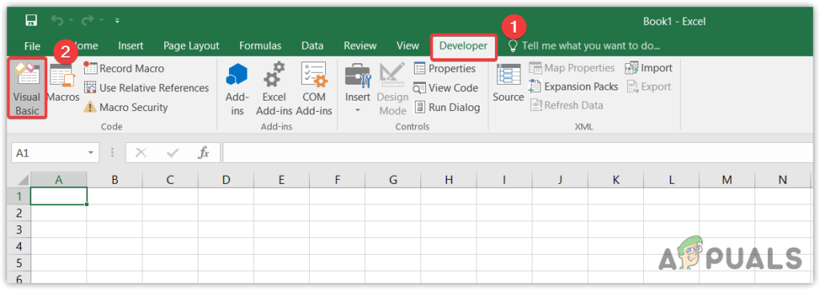820x290 pixels.
Task: Redo action in quick access toolbar
Action: (x=86, y=21)
